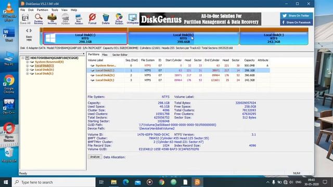Image resolution: width=333 pixels, height=187 pixels.
Task: Select Local Disk(D:) block in disk map
Action: tap(184, 38)
